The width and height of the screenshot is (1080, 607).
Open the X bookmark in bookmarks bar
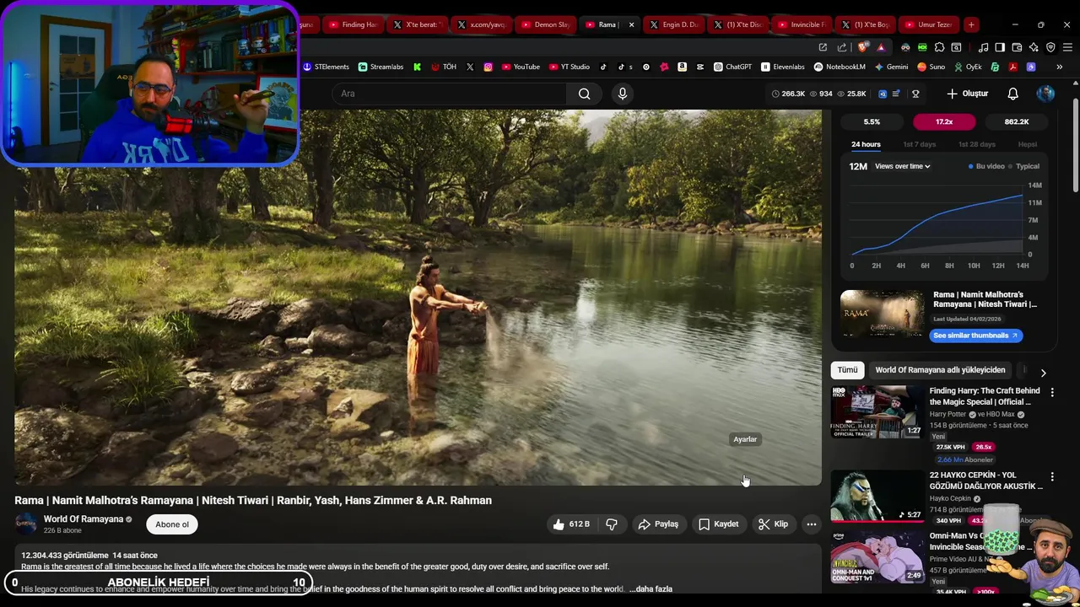point(470,67)
